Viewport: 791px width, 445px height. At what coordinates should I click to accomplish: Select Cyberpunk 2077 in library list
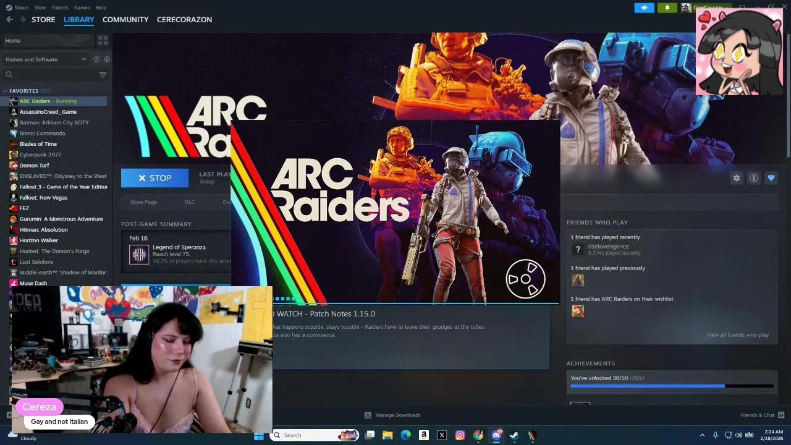click(40, 155)
